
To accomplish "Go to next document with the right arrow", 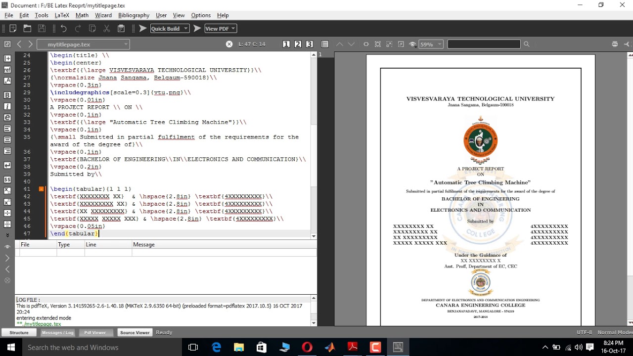I will (x=30, y=44).
